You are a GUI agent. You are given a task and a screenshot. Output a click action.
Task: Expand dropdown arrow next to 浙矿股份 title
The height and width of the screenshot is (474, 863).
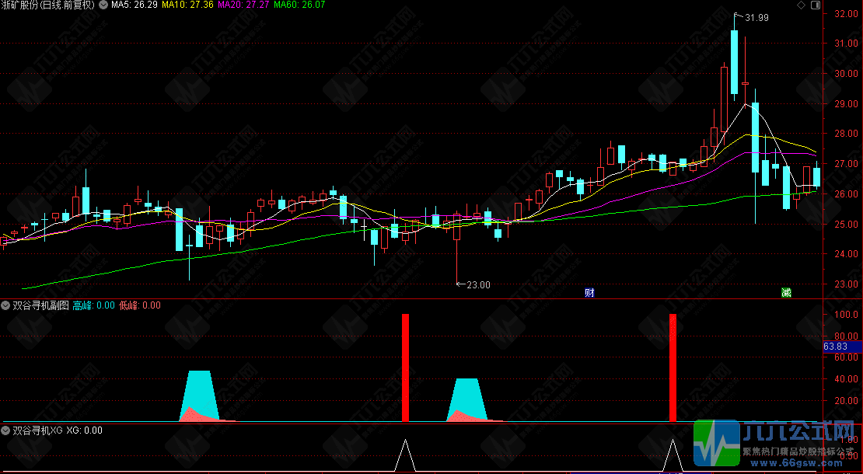pos(103,5)
